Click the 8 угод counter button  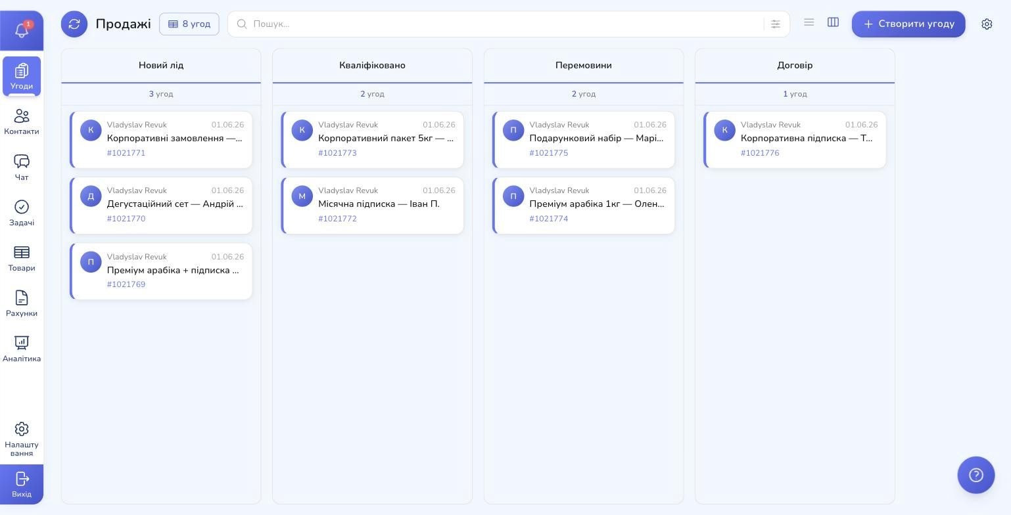point(189,24)
